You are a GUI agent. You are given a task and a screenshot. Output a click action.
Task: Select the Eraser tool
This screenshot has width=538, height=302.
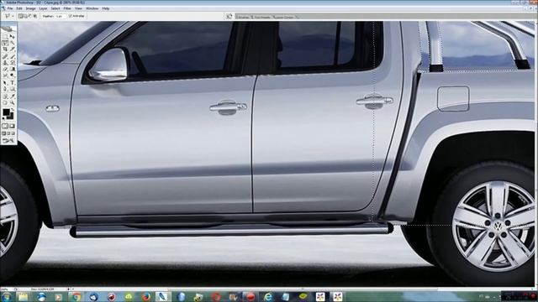pyautogui.click(x=5, y=69)
